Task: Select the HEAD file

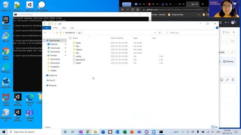Action: [x=78, y=63]
